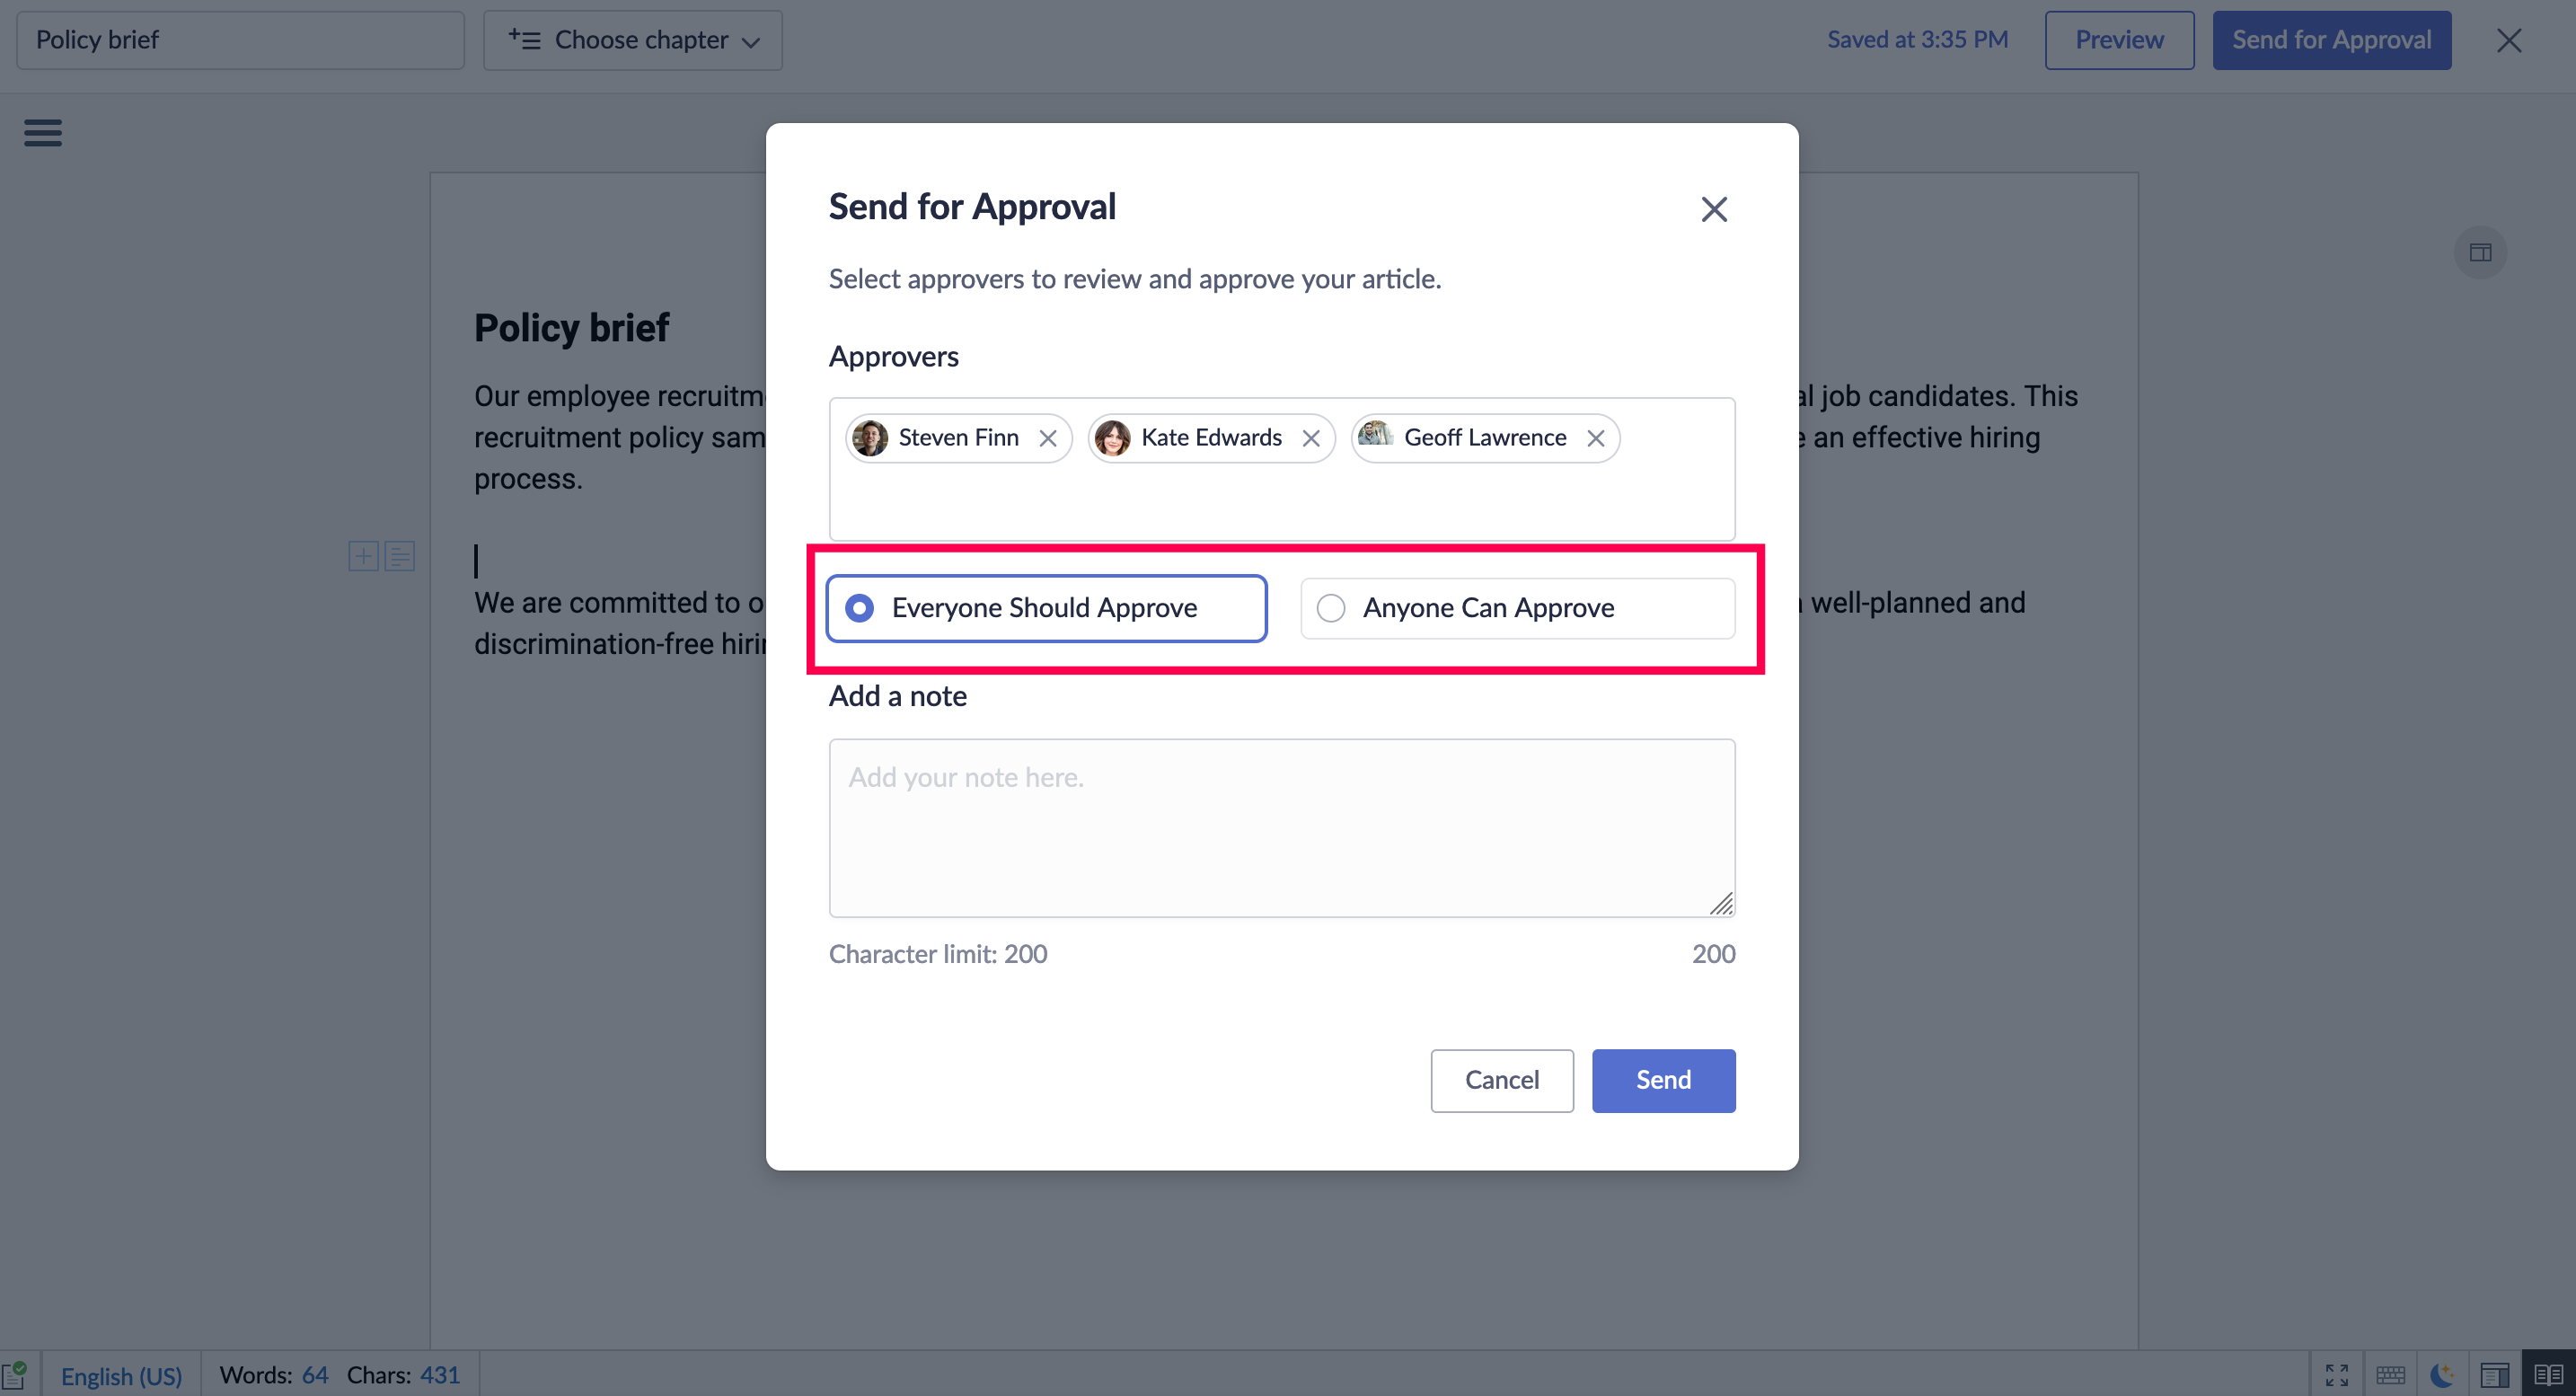Click into the Add a note textarea

point(1281,827)
